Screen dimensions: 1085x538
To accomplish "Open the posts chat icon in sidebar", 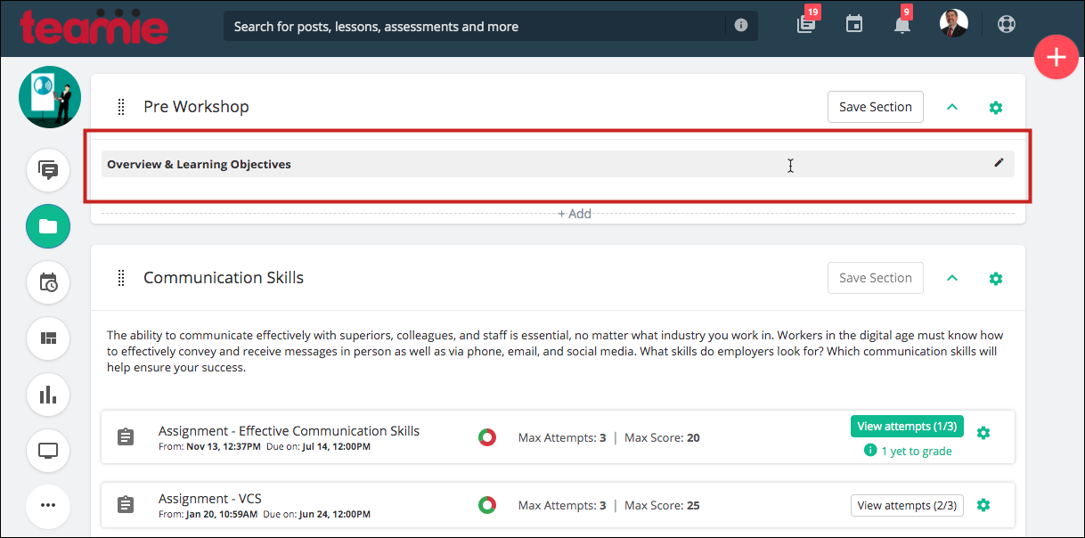I will tap(48, 170).
